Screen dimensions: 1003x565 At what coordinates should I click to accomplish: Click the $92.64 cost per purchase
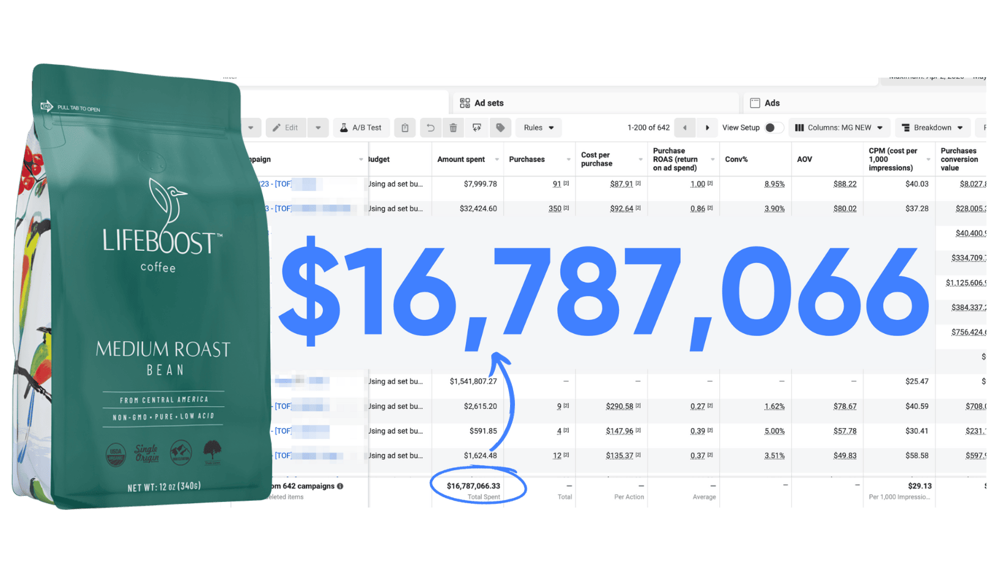click(621, 209)
